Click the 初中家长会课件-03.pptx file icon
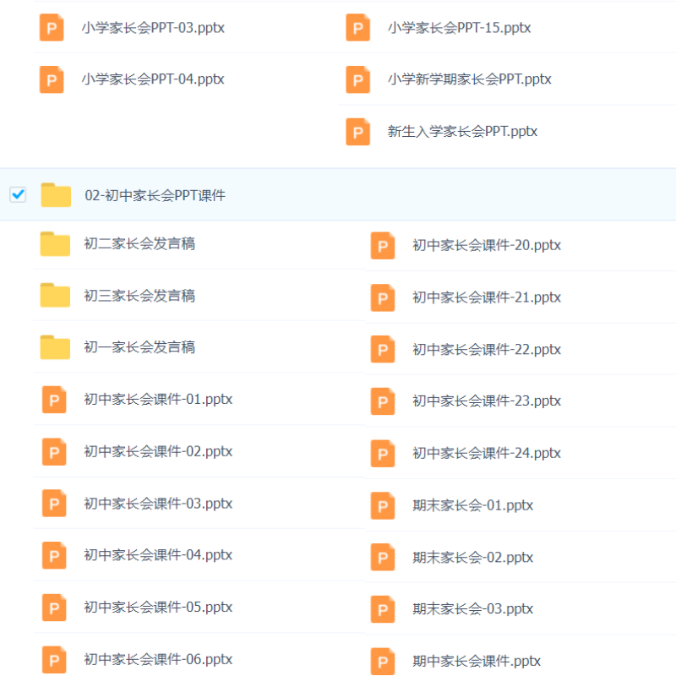This screenshot has height=676, width=676. tap(54, 503)
